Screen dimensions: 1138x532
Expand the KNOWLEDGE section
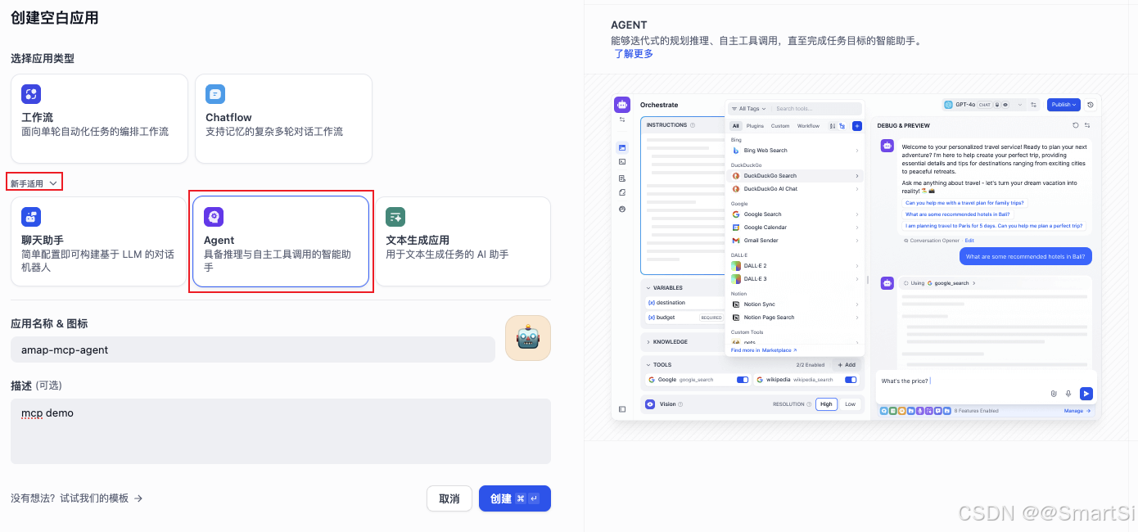(668, 341)
